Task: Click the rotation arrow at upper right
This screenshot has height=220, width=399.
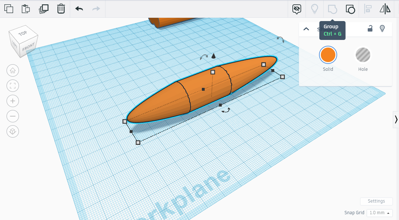Action: 280,39
